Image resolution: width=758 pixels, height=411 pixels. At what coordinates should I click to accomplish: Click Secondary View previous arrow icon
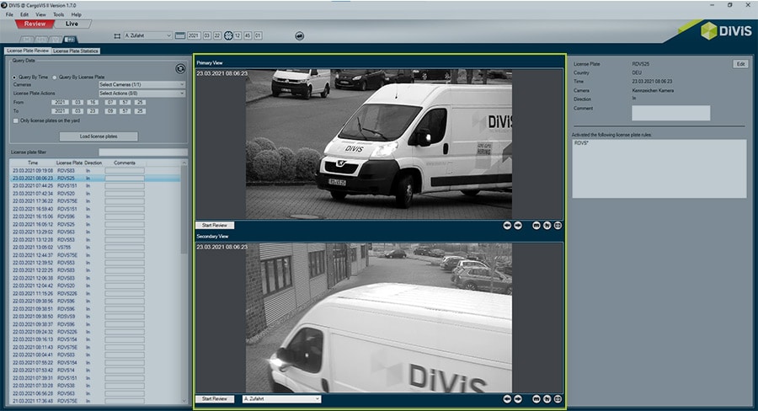pos(507,399)
